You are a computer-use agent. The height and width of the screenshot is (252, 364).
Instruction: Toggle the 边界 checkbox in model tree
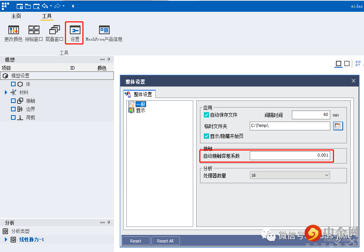pyautogui.click(x=13, y=109)
